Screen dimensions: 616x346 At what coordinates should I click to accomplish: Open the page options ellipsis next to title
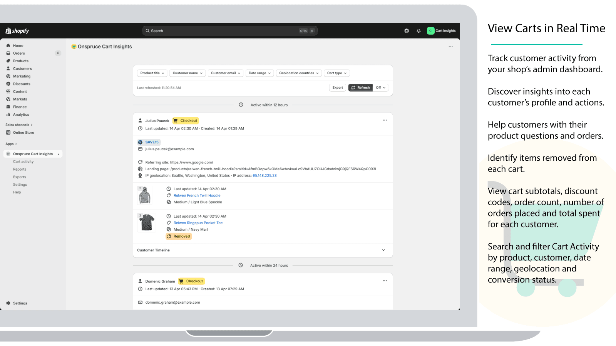click(x=450, y=47)
